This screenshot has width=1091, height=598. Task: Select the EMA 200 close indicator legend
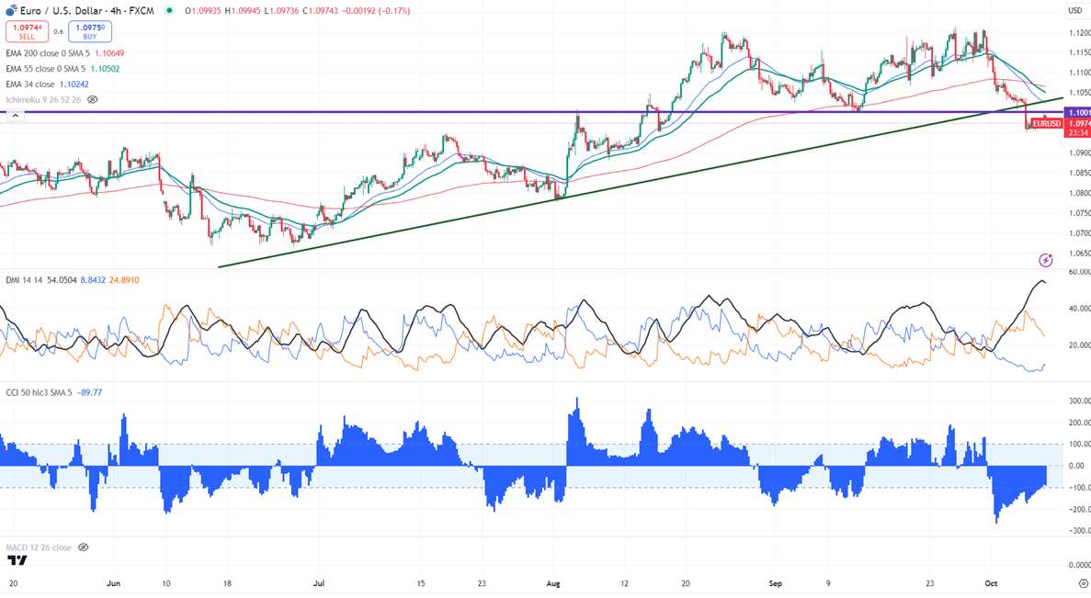click(47, 53)
